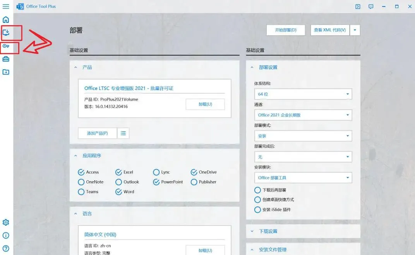Open the Activate key icon in sidebar
The height and width of the screenshot is (255, 415).
[6, 46]
